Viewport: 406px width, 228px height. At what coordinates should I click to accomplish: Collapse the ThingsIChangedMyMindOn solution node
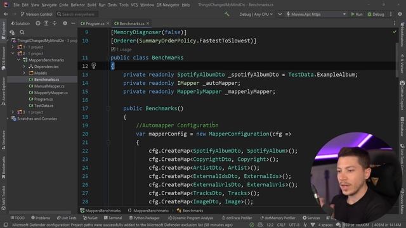[x=8, y=41]
